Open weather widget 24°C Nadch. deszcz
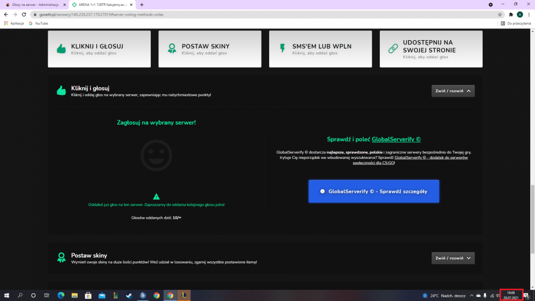This screenshot has width=535, height=301. (444, 296)
